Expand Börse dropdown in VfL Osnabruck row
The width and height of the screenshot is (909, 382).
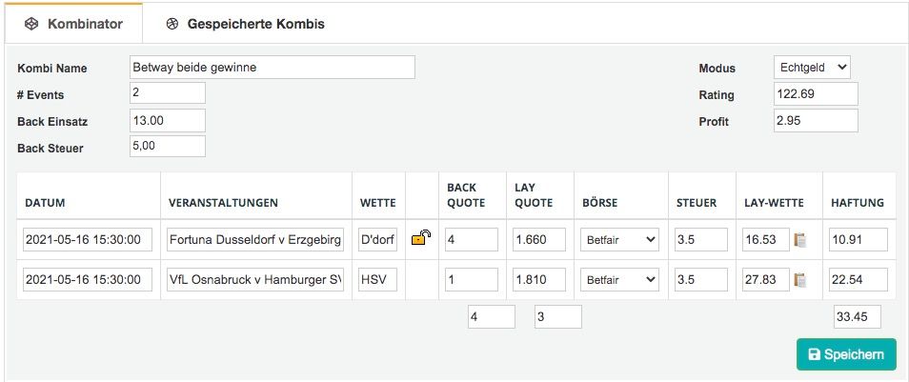[x=619, y=279]
